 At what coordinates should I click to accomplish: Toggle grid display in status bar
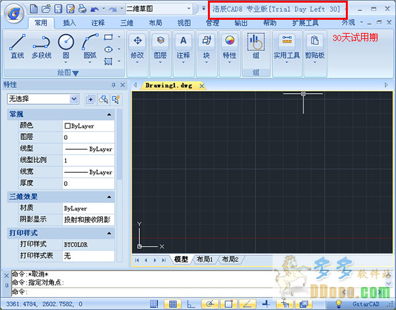[x=172, y=304]
